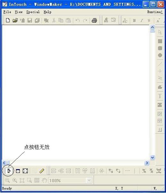Switch to Runtime! mode
Screen dimensions: 166x193
pyautogui.click(x=155, y=12)
